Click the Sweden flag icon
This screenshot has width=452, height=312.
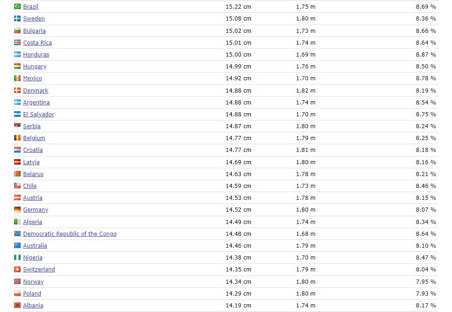(17, 19)
